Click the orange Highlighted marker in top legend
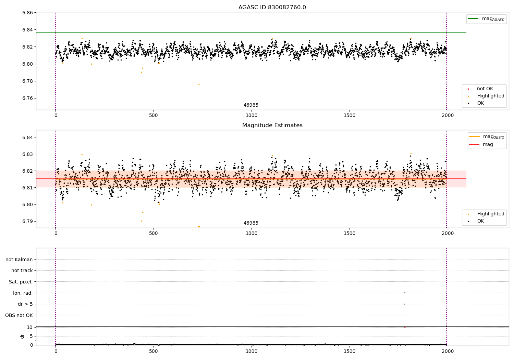This screenshot has height=359, width=514. 468,96
